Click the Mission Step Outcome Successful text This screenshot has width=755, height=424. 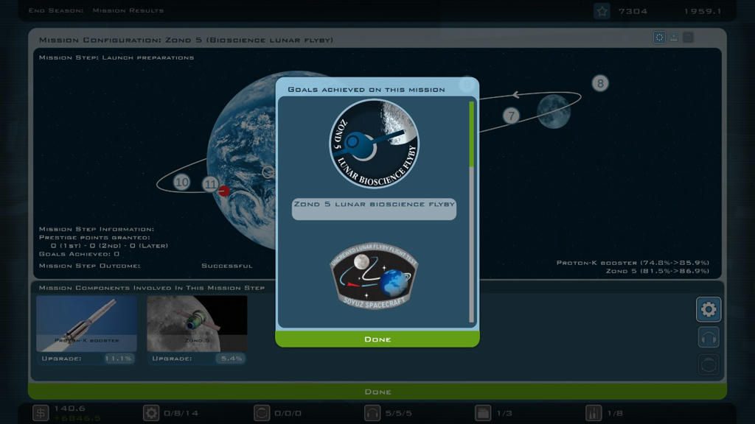coord(227,265)
